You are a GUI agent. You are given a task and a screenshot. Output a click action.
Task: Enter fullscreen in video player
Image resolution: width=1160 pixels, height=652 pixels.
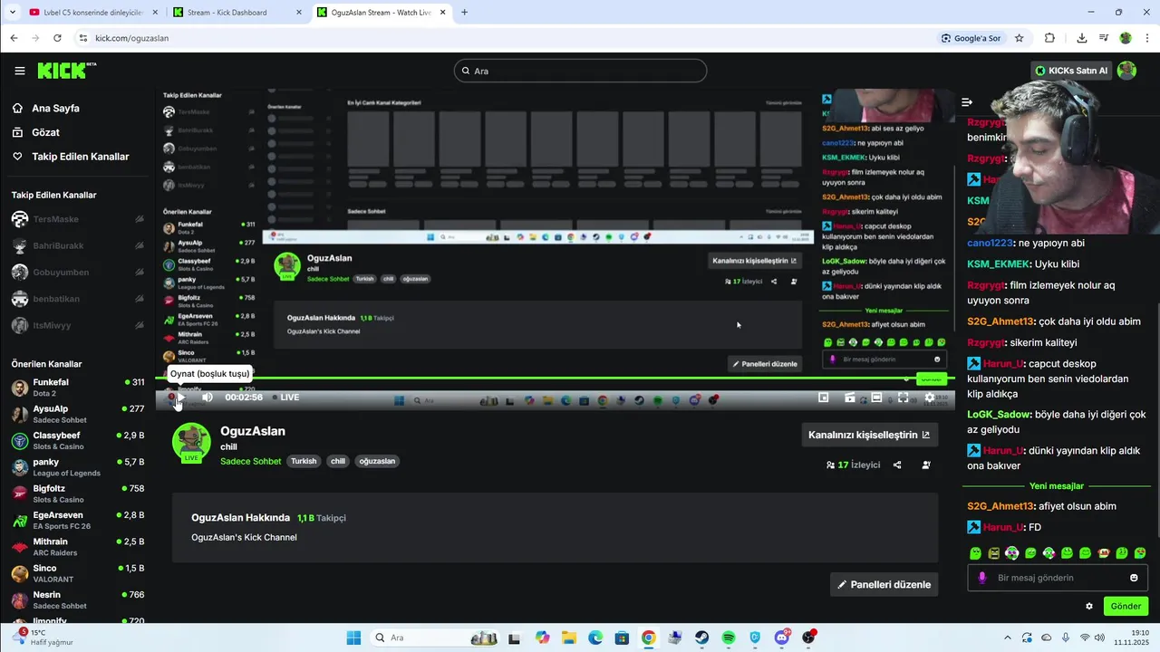coord(904,398)
